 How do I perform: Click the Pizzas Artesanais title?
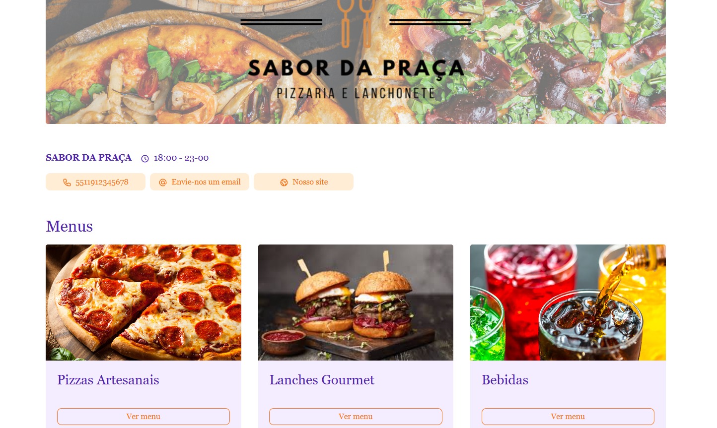(x=108, y=380)
